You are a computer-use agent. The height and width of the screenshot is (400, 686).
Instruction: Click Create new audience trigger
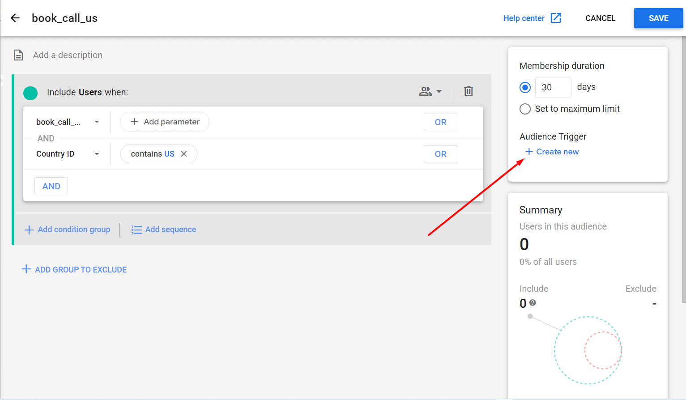tap(552, 152)
